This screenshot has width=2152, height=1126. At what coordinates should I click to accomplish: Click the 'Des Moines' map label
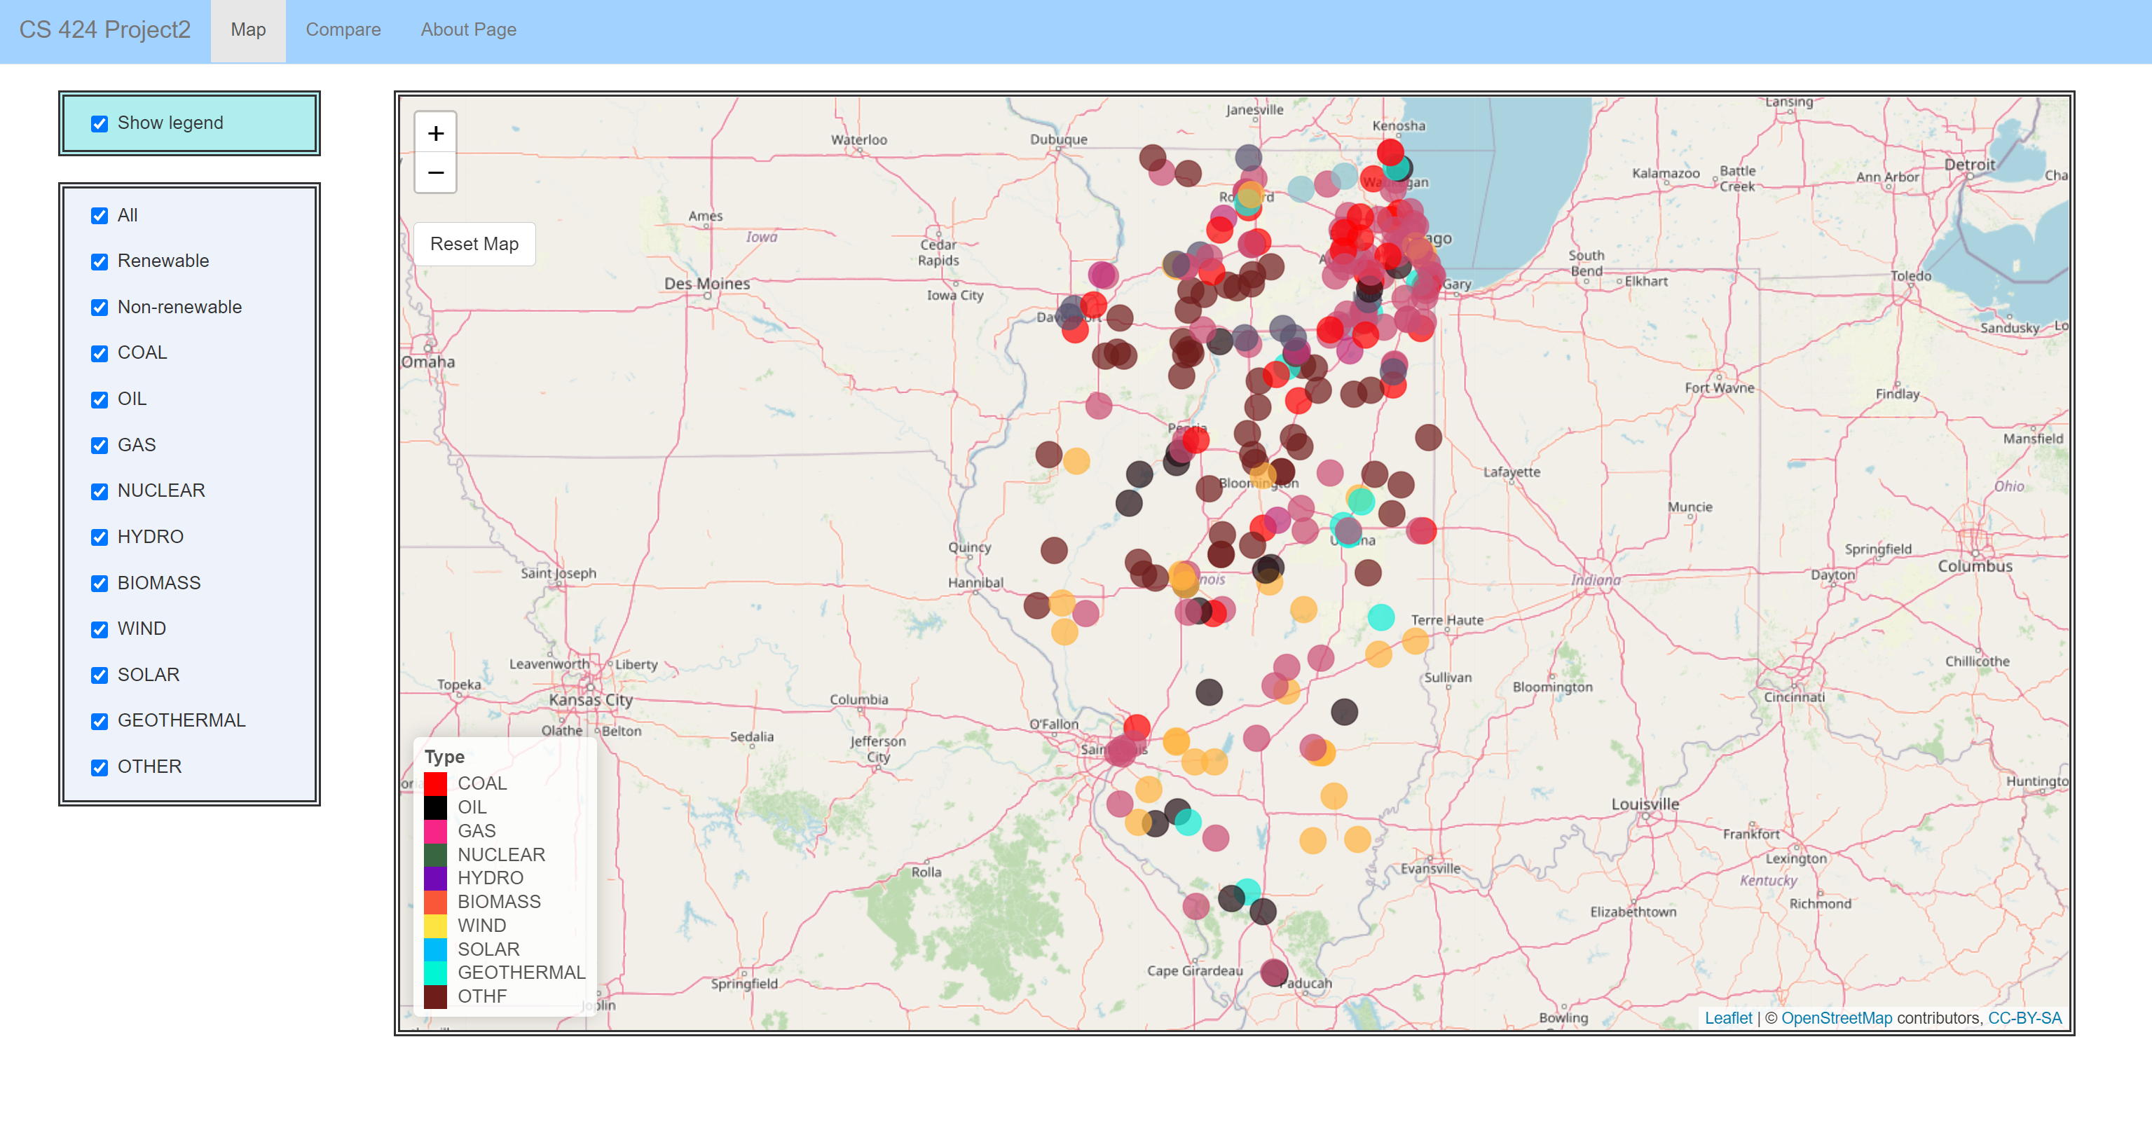pos(707,283)
